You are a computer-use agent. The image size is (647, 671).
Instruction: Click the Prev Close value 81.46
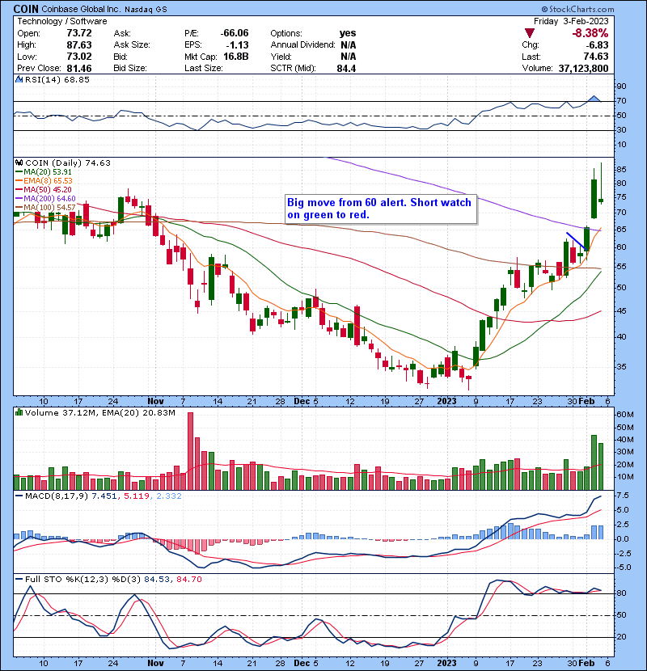coord(79,68)
